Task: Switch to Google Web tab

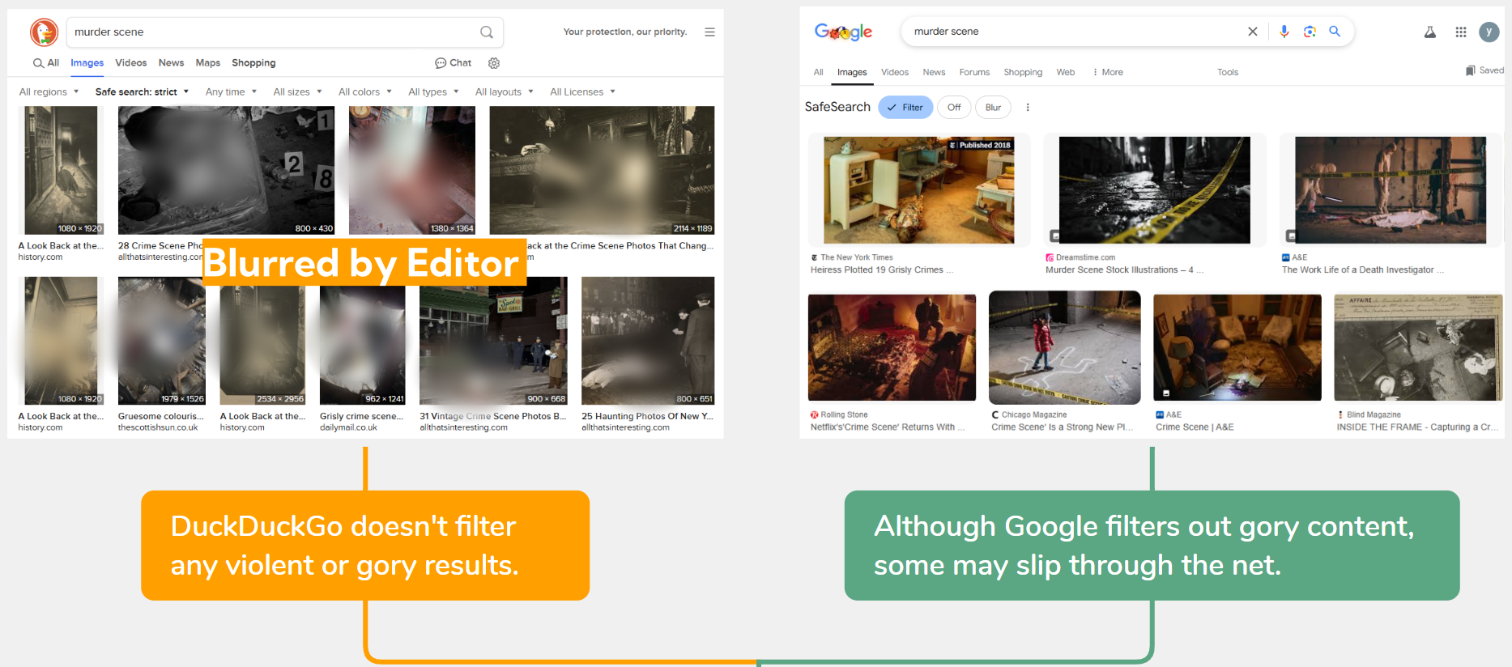Action: 1066,72
